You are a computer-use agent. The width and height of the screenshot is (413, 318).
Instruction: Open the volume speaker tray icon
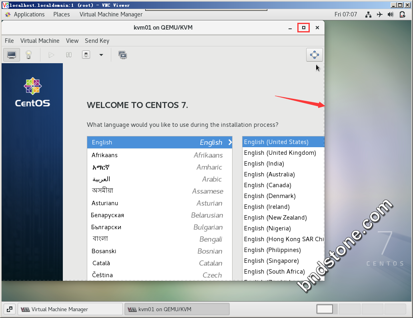click(391, 14)
